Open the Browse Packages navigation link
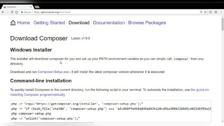Screen dimensions: 224x126 click(147, 22)
